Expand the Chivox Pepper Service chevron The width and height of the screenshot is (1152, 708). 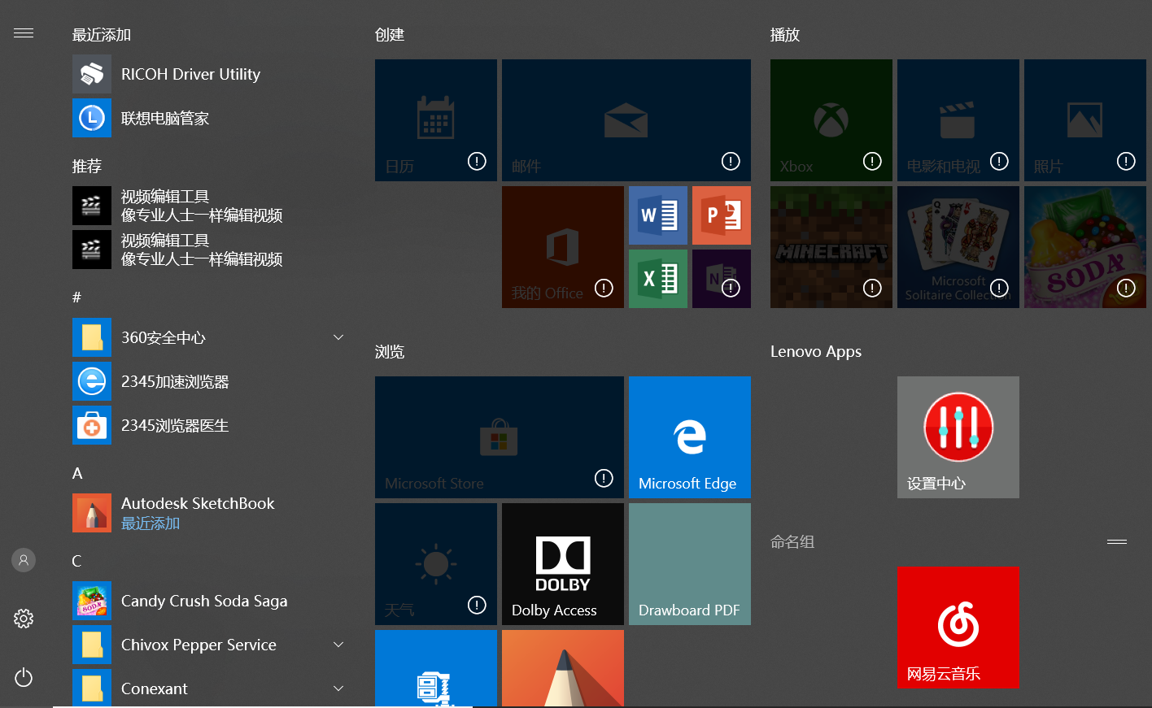tap(338, 645)
